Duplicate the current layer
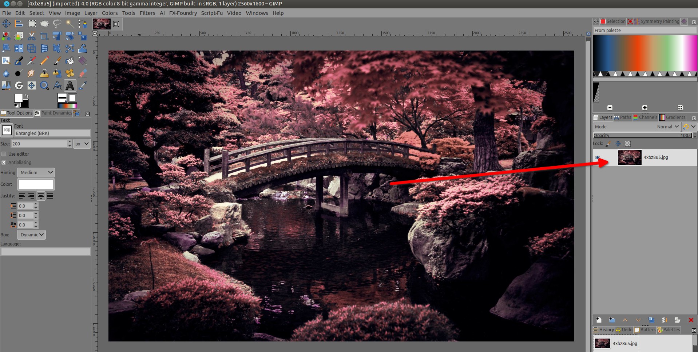698x352 pixels. click(651, 320)
